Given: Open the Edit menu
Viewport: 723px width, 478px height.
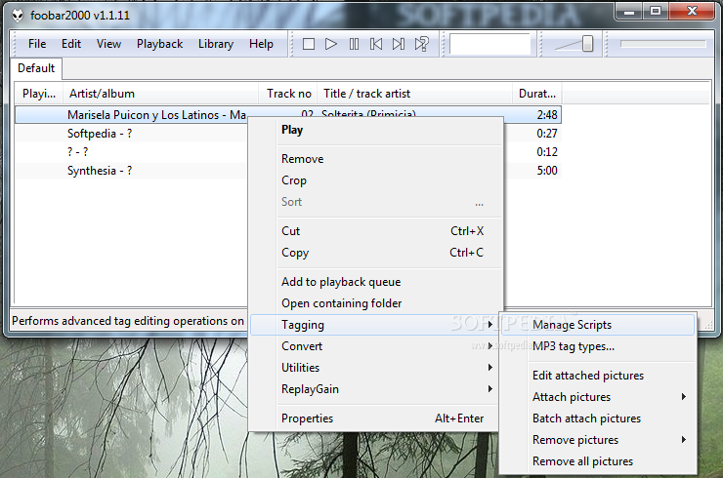Looking at the screenshot, I should [x=71, y=44].
